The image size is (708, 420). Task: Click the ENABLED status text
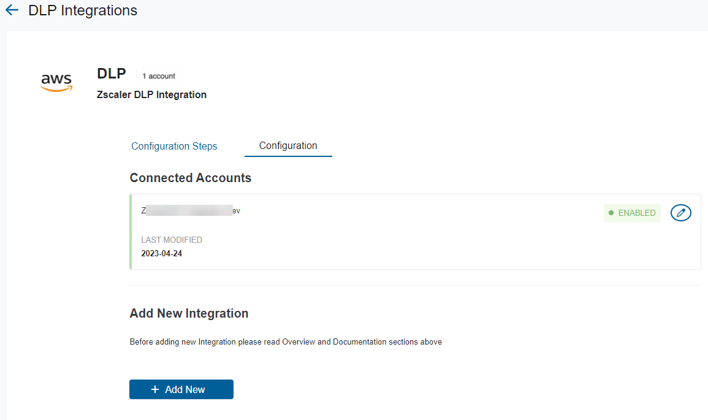pos(636,213)
